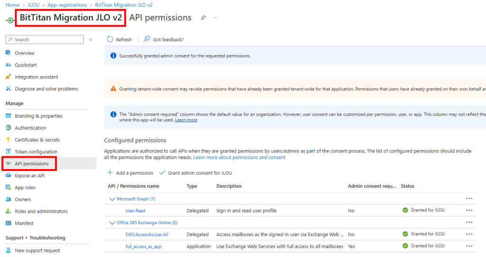Click the Authentication loop icon
The height and width of the screenshot is (257, 486).
(9, 128)
